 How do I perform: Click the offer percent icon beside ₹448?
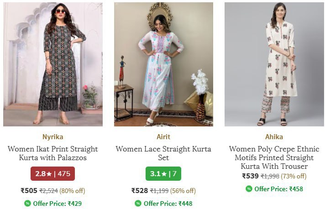[x=138, y=204]
